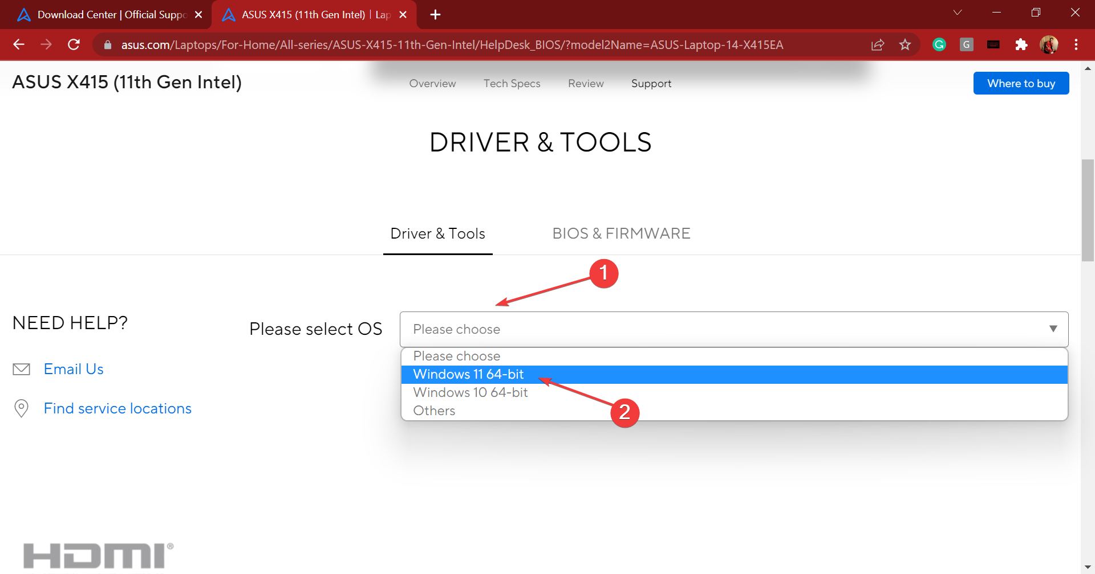Open the Grammarly extension
Viewport: 1095px width, 574px height.
click(x=939, y=44)
